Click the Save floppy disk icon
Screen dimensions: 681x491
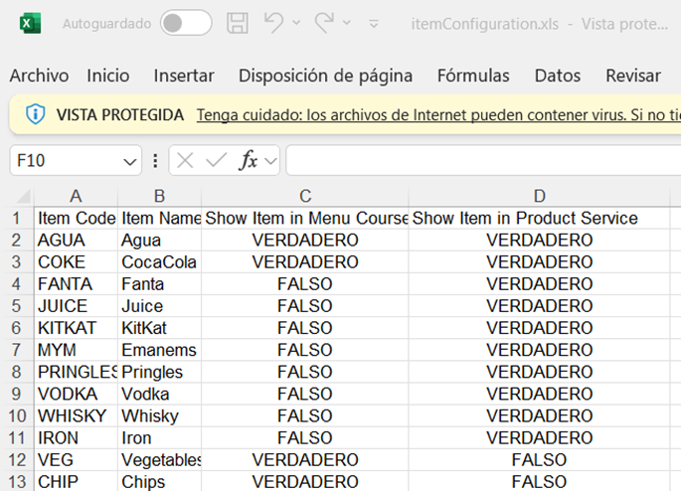[x=238, y=23]
